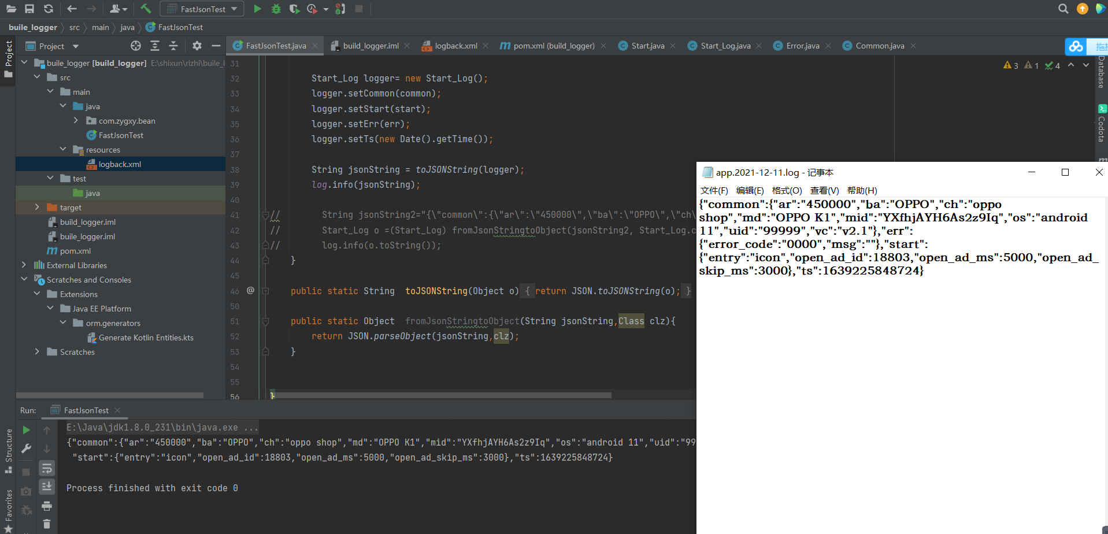This screenshot has width=1108, height=534.
Task: Open the 查看(V) menu in Notepad
Action: [825, 191]
